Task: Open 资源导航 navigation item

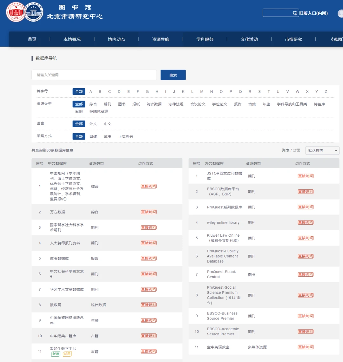Action: point(161,39)
